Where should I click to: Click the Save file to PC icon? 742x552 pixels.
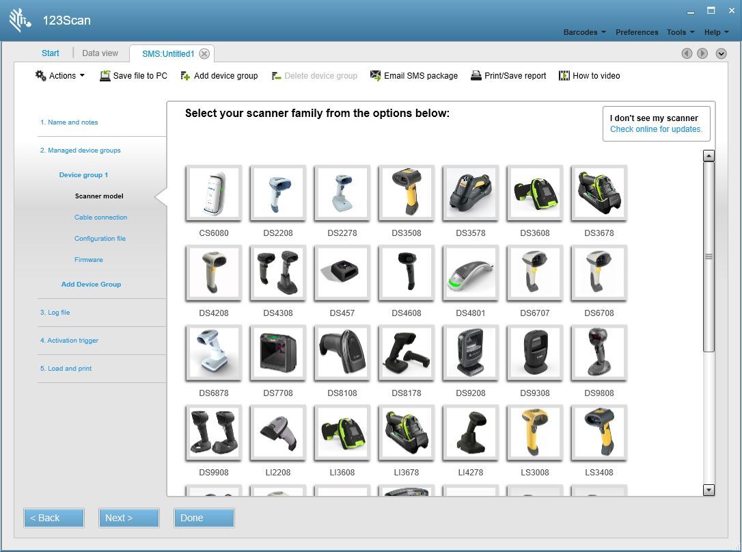[105, 76]
